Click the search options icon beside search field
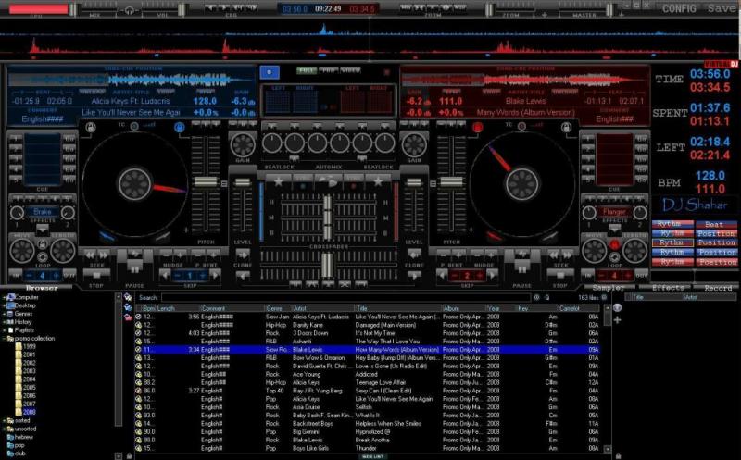This screenshot has width=741, height=460. point(536,297)
